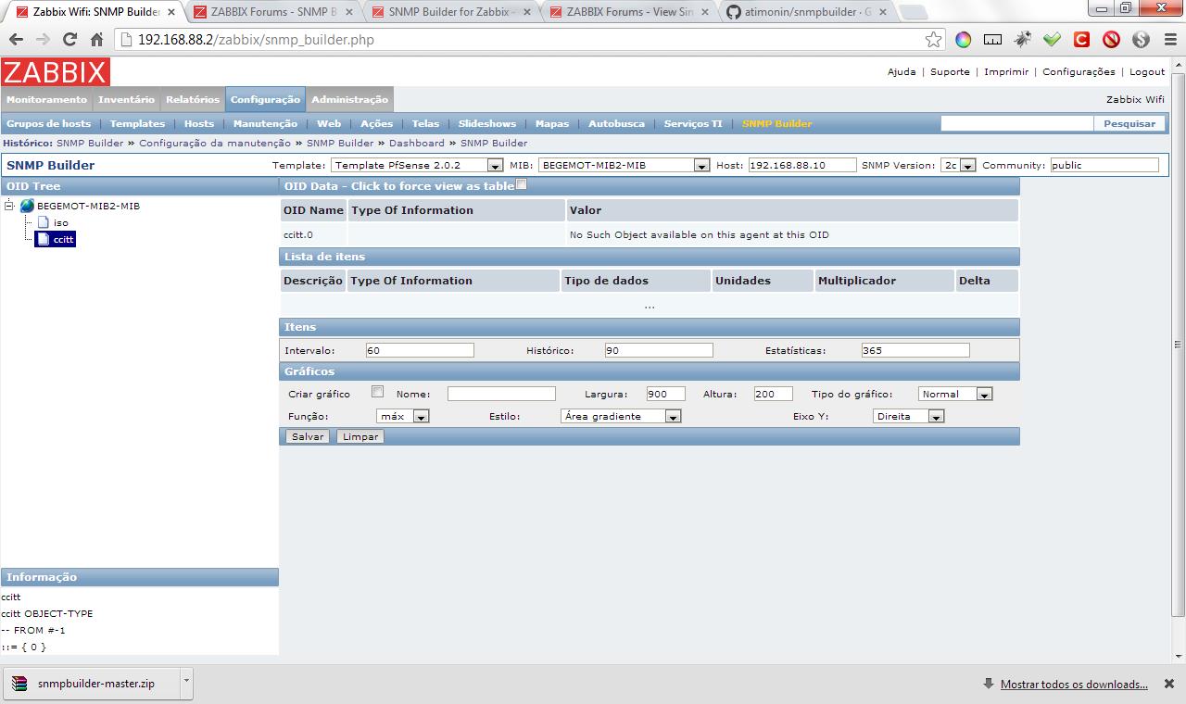The height and width of the screenshot is (704, 1186).
Task: Open the MIB dropdown
Action: coord(624,165)
